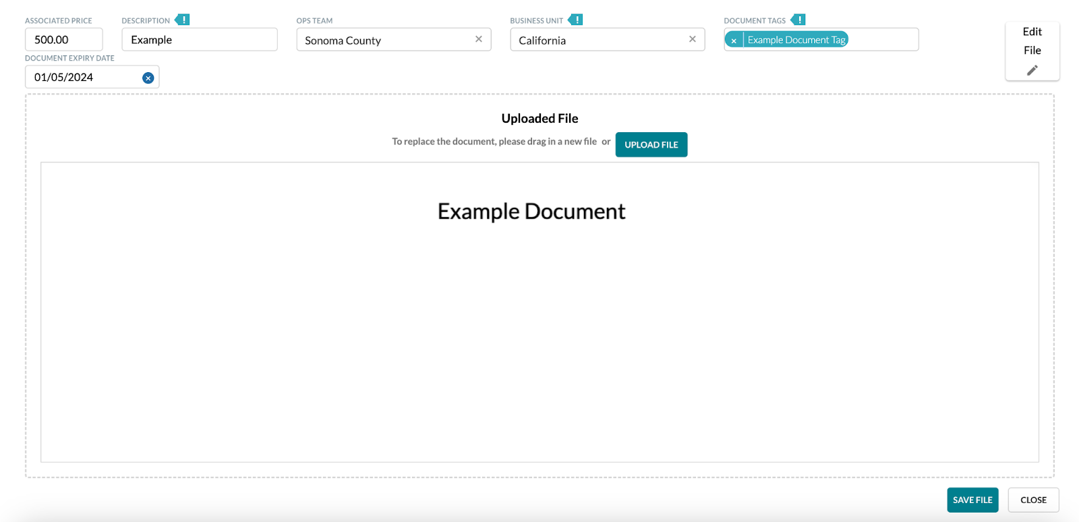Click the Document Expiry Date field
The width and height of the screenshot is (1079, 522).
tap(92, 77)
